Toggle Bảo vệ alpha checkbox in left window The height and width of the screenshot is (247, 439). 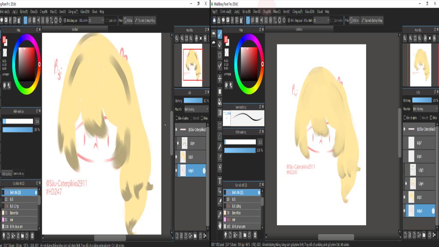pos(176,118)
